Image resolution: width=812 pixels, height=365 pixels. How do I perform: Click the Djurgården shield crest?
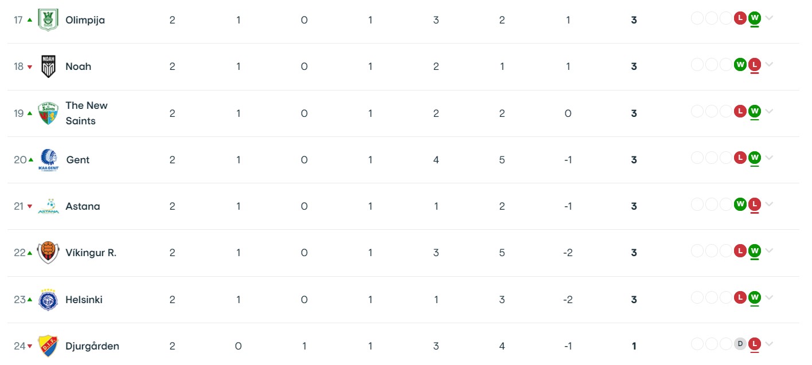coord(48,346)
